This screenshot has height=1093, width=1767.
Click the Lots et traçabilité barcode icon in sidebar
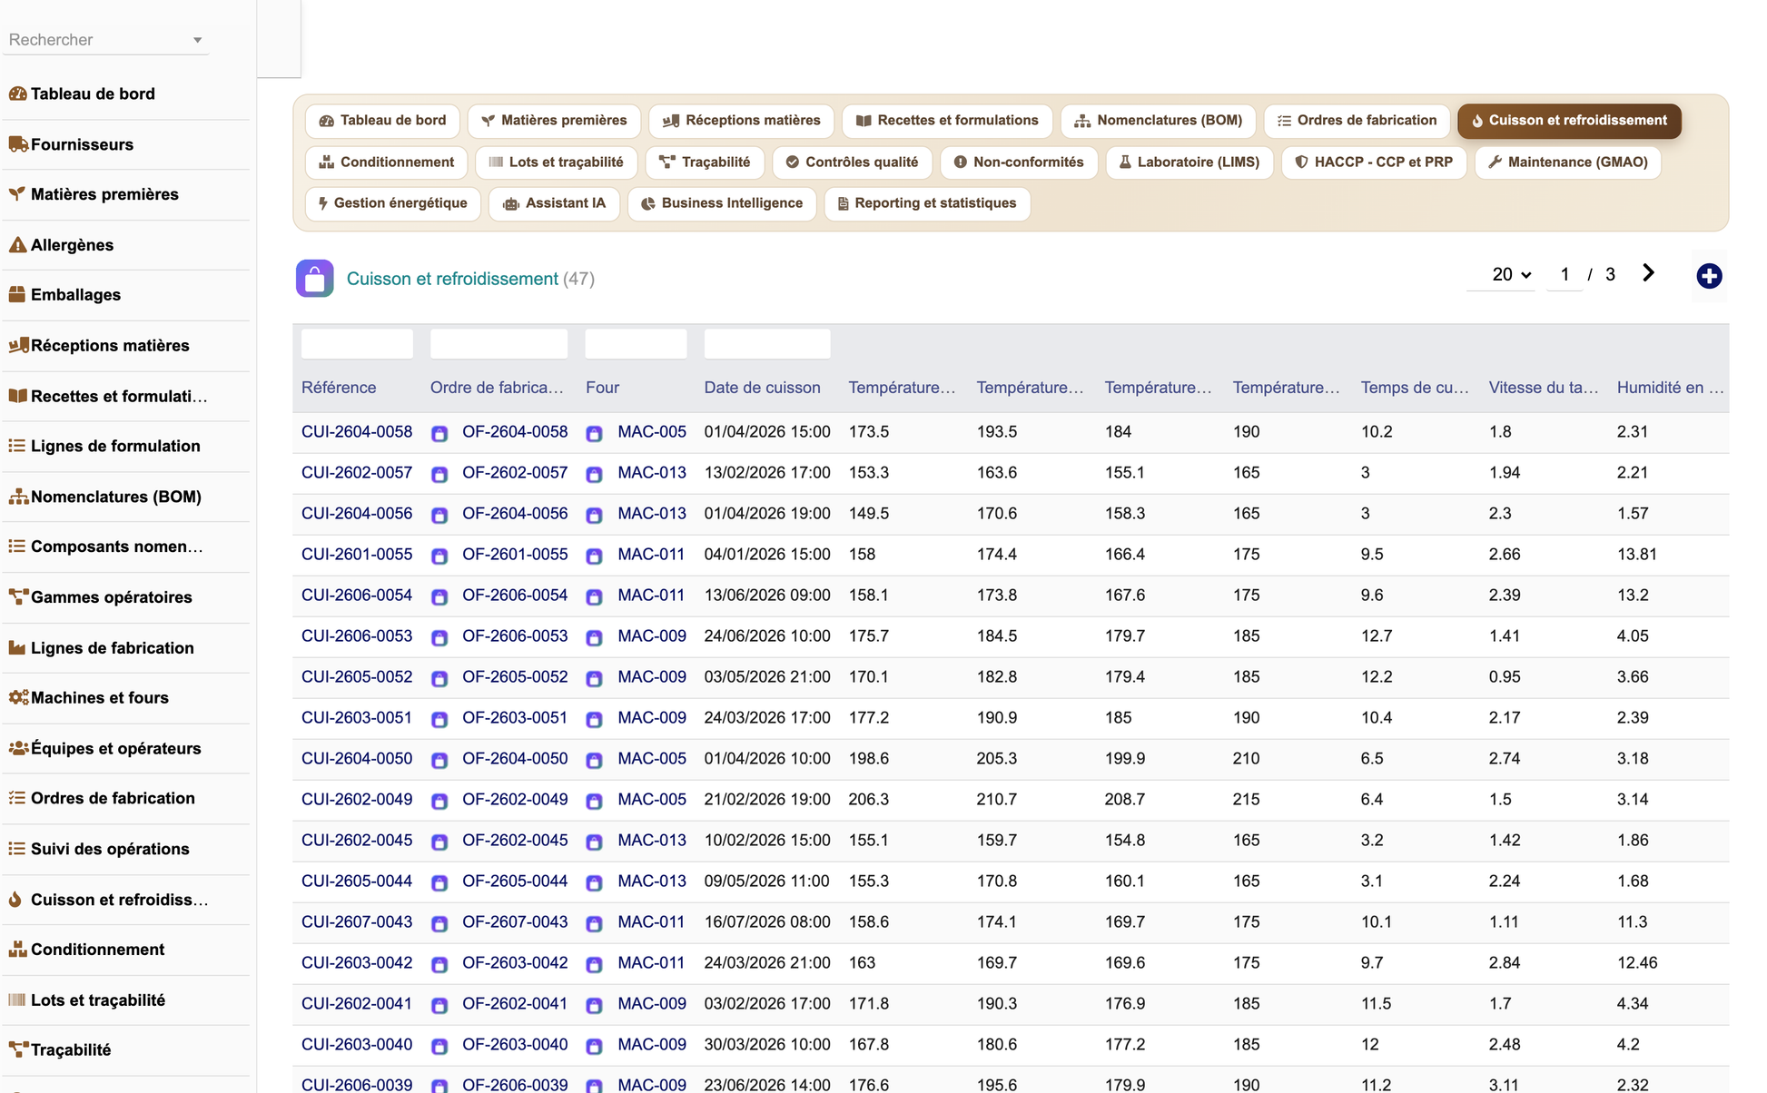(17, 1000)
